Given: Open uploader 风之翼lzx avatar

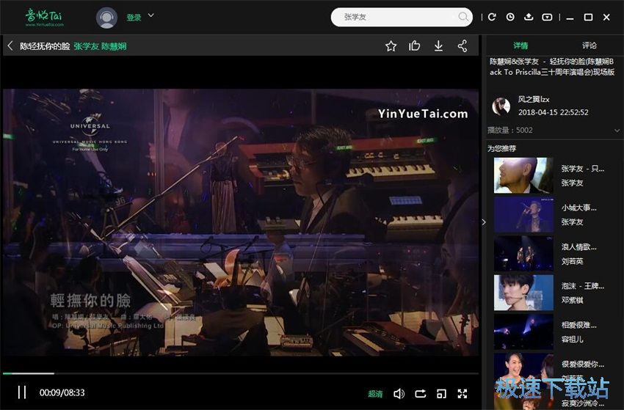Looking at the screenshot, I should coord(501,106).
